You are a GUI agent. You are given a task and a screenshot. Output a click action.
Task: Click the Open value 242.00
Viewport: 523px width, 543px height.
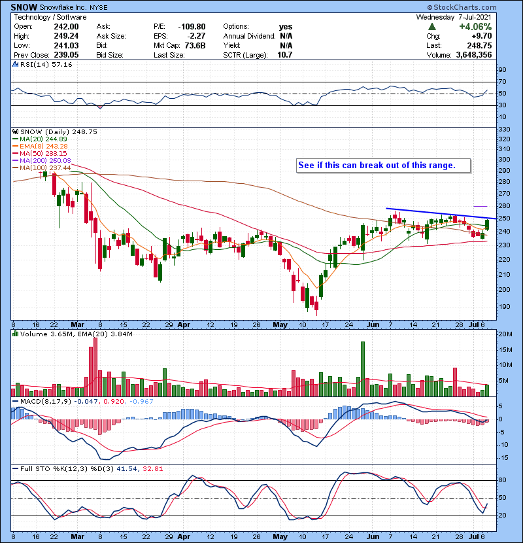pyautogui.click(x=66, y=27)
